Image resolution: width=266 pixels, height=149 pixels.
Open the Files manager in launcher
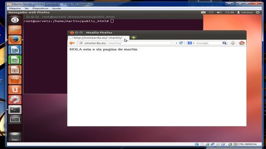click(15, 30)
